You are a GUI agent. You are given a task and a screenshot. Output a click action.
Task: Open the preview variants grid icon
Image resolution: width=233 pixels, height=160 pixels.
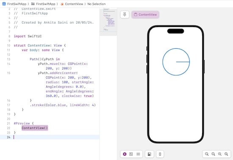tap(138, 154)
